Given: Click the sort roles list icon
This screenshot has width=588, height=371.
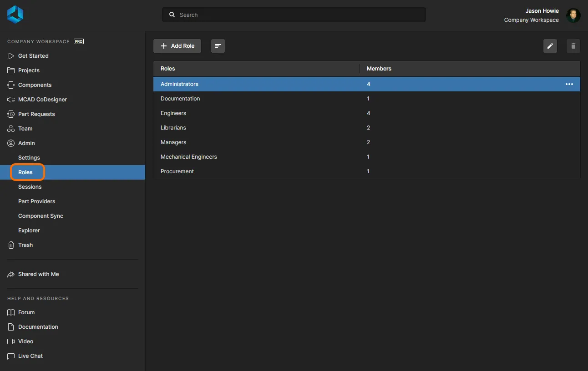Looking at the screenshot, I should [218, 46].
